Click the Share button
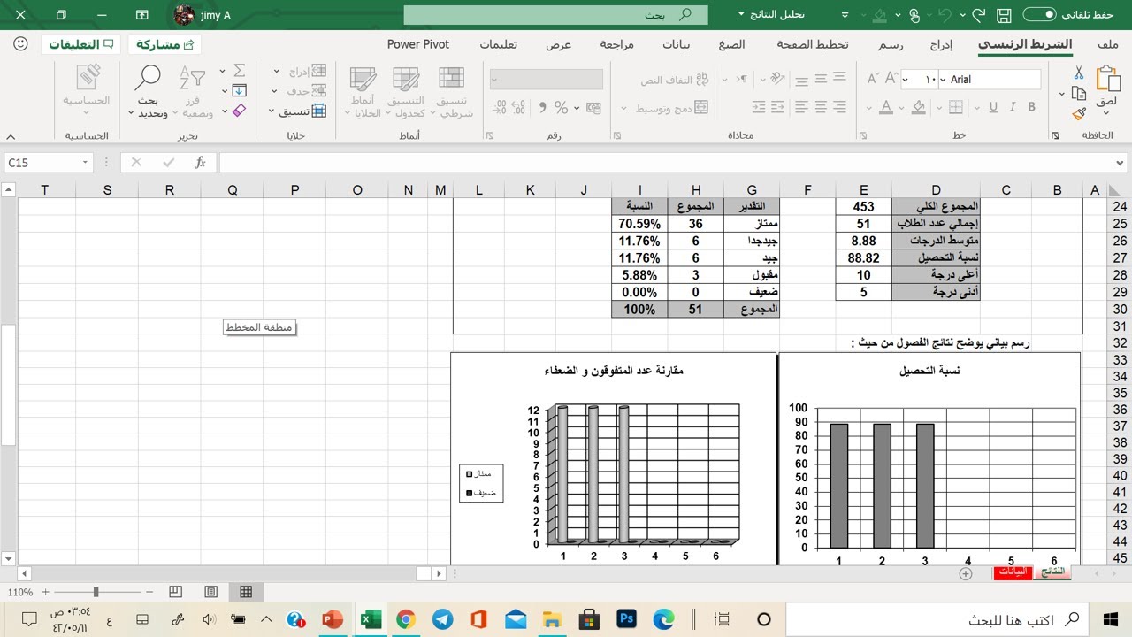 pyautogui.click(x=164, y=44)
